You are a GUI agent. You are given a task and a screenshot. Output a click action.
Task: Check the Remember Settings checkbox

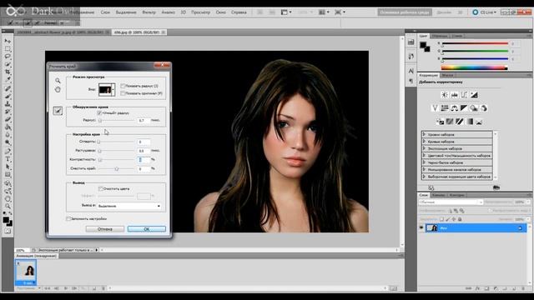click(x=68, y=218)
